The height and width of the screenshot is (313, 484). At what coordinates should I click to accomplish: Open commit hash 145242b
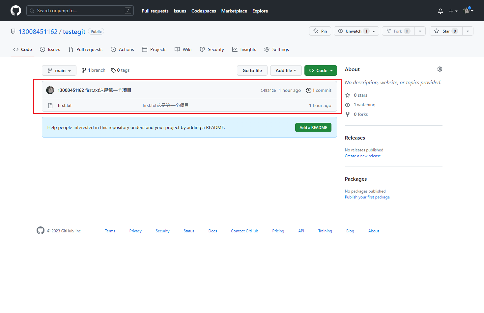pos(268,91)
